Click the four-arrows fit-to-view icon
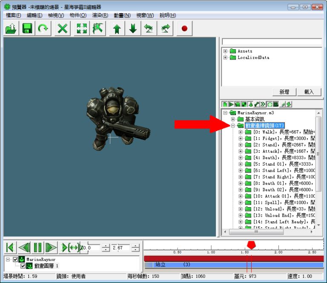Image resolution: width=327 pixels, height=283 pixels. pos(82,29)
